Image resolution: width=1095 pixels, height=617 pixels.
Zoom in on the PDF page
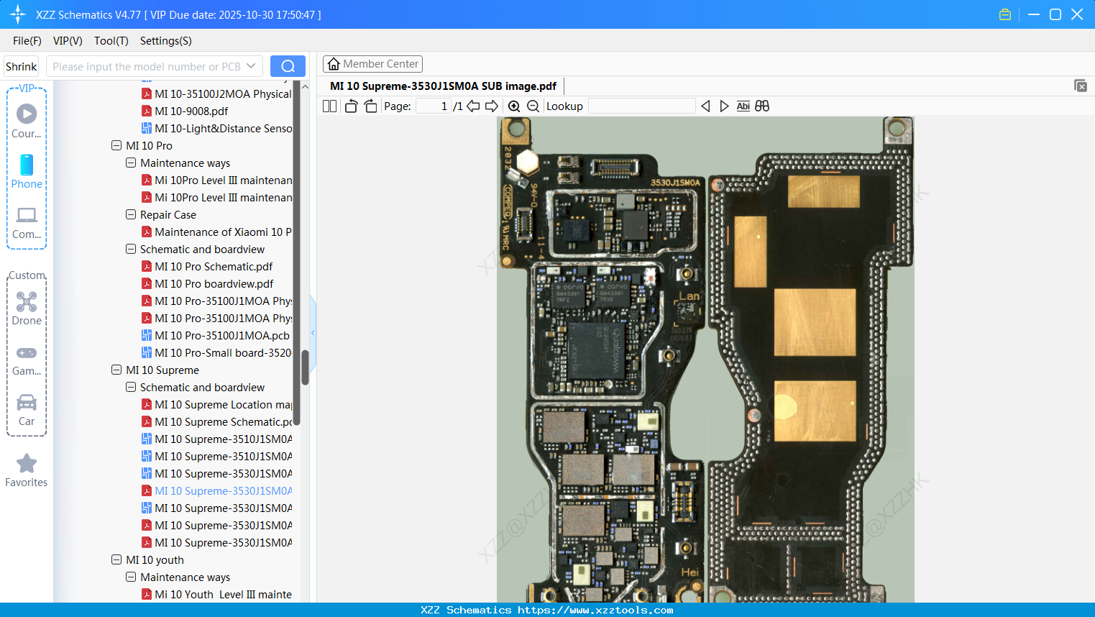pos(514,106)
